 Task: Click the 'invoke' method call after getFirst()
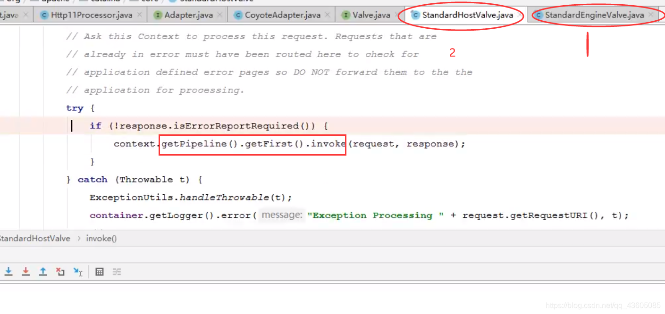pyautogui.click(x=328, y=144)
